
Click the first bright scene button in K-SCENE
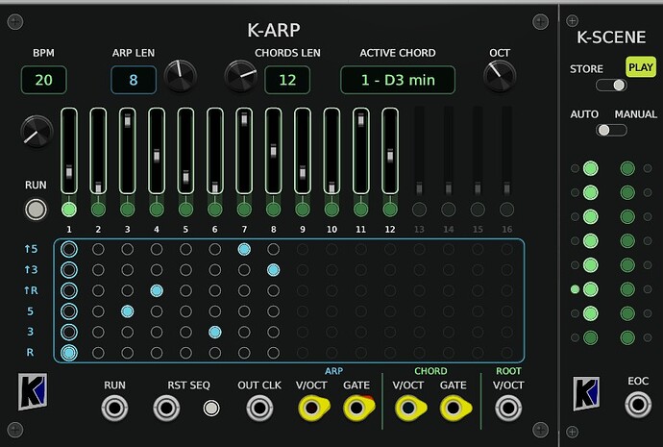click(590, 168)
